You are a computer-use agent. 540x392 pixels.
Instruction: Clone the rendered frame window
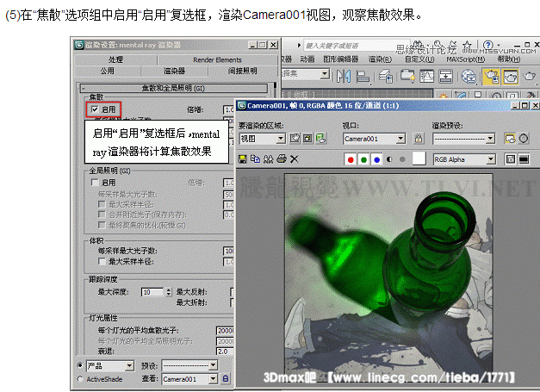[x=269, y=159]
